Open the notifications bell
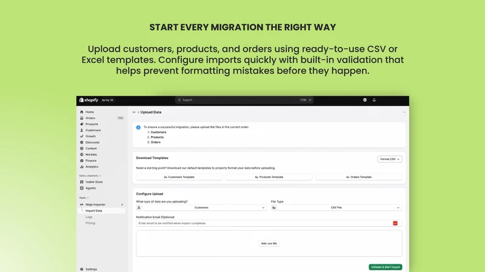The image size is (485, 272). tap(374, 100)
